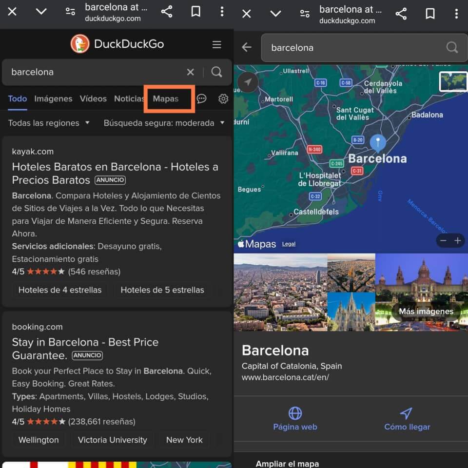The image size is (468, 468).
Task: Open the DuckDuckGo hamburger menu
Action: [216, 44]
